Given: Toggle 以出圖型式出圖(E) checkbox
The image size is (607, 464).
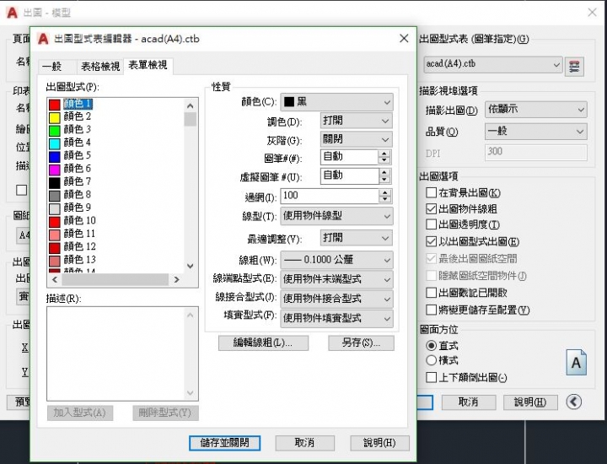Looking at the screenshot, I should coord(431,241).
